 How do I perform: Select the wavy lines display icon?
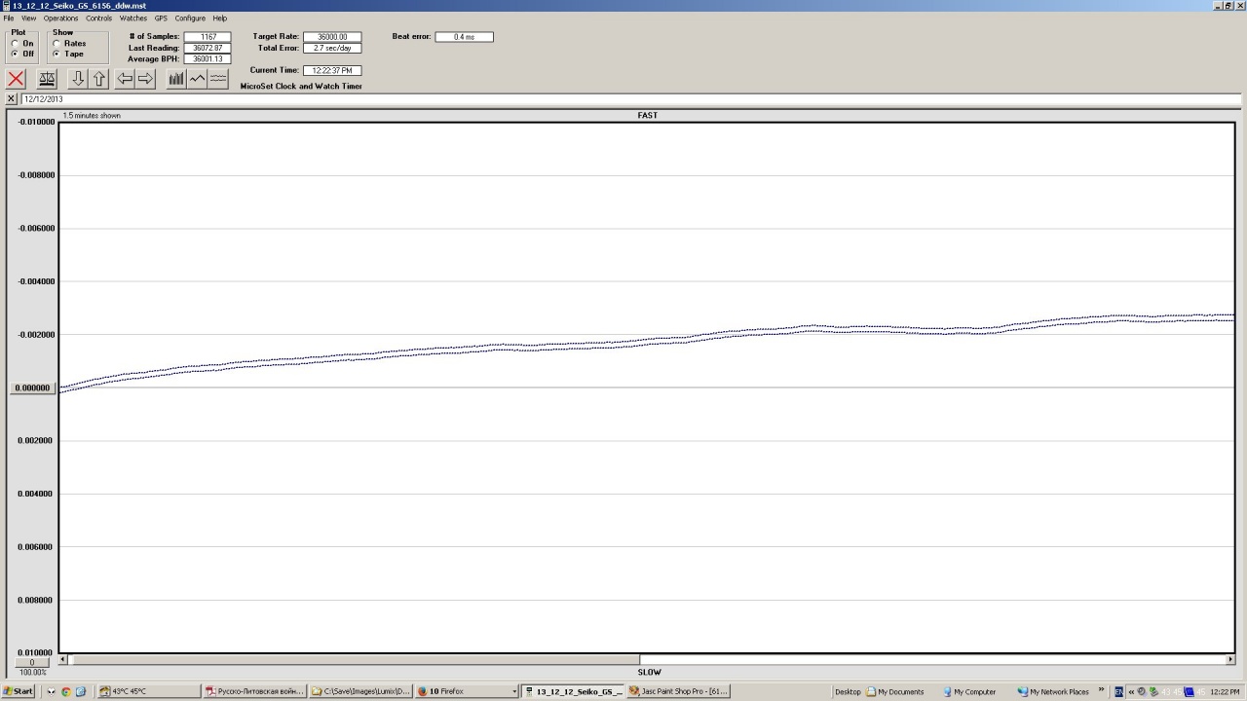pyautogui.click(x=218, y=79)
